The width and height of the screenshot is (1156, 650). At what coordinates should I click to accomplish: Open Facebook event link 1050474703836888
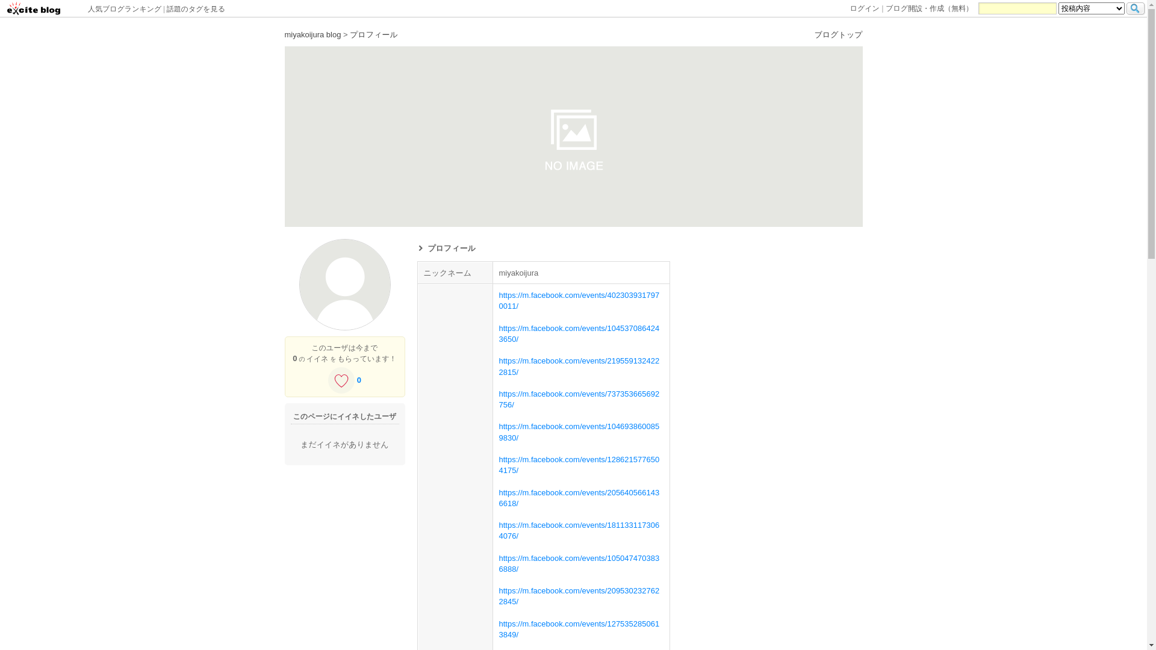coord(579,564)
